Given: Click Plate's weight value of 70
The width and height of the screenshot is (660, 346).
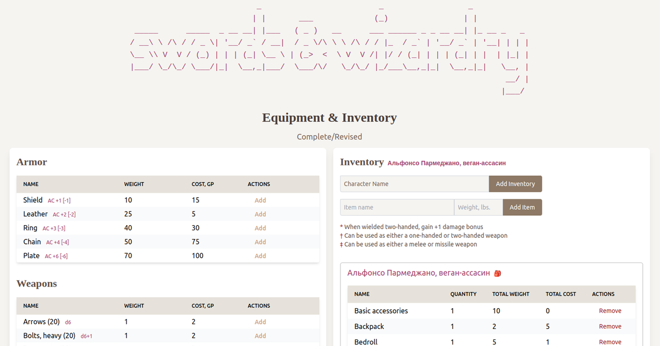Looking at the screenshot, I should click(128, 256).
